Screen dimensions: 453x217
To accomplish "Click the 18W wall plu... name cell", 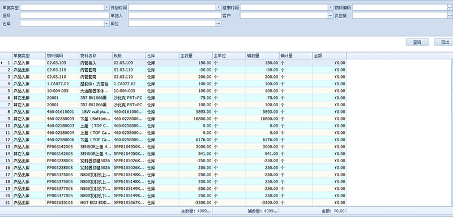I will click(x=96, y=111).
